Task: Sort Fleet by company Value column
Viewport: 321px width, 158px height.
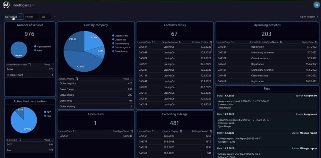Action: [x=132, y=79]
